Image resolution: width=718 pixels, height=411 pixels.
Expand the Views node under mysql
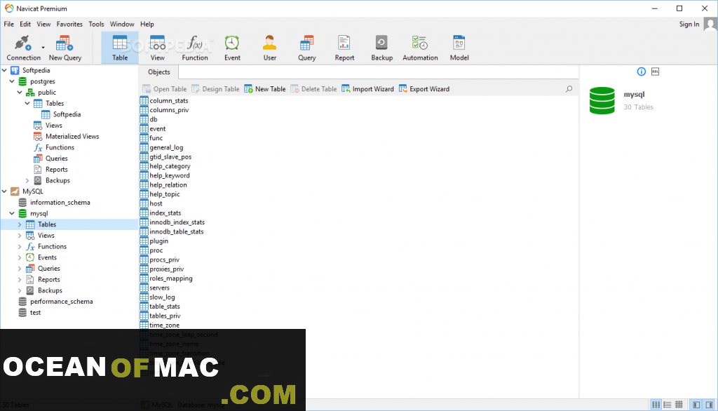coord(20,235)
